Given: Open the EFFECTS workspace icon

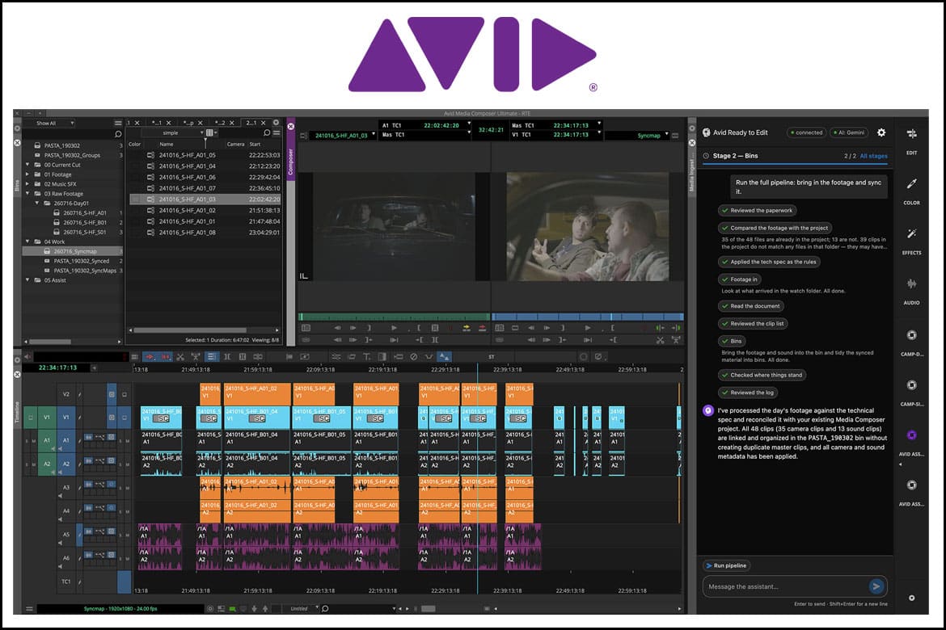Looking at the screenshot, I should coord(911,233).
